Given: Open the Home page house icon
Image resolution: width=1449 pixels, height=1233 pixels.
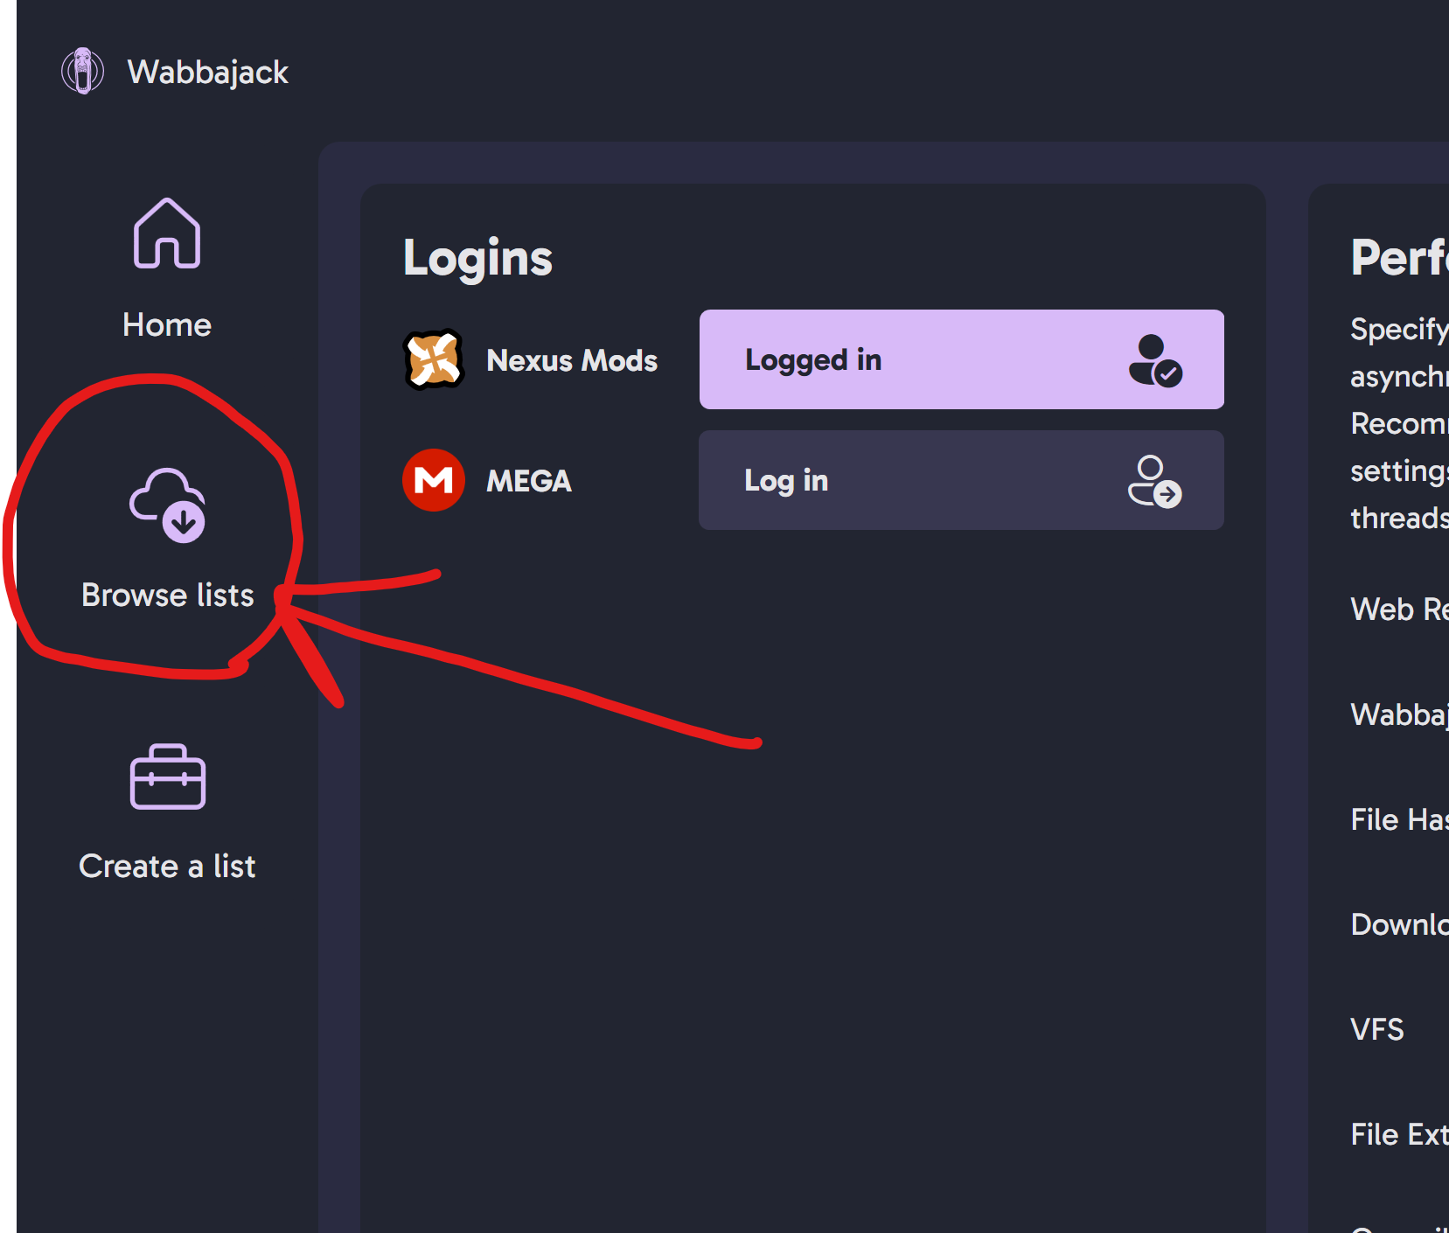Looking at the screenshot, I should pos(167,233).
